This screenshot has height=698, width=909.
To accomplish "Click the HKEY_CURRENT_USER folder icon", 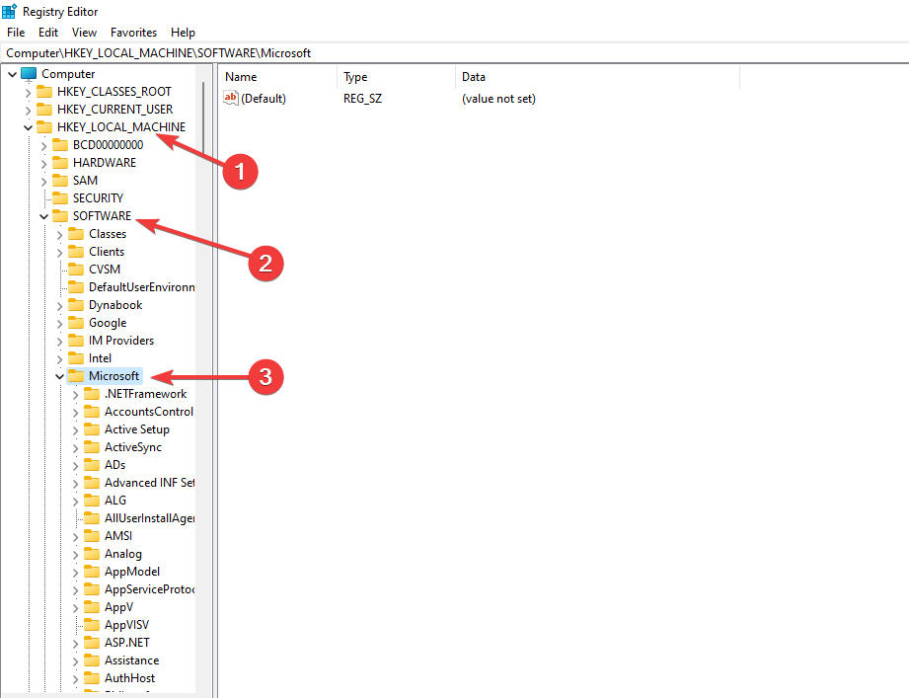I will 44,109.
